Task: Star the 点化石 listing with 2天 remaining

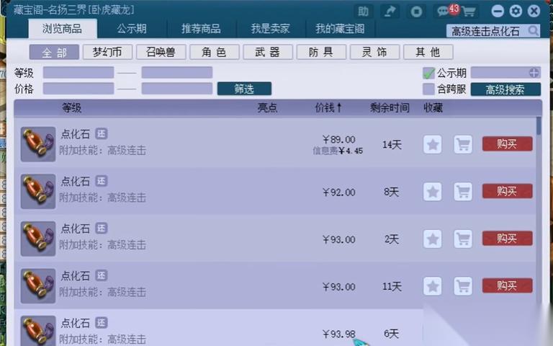Action: [x=433, y=239]
